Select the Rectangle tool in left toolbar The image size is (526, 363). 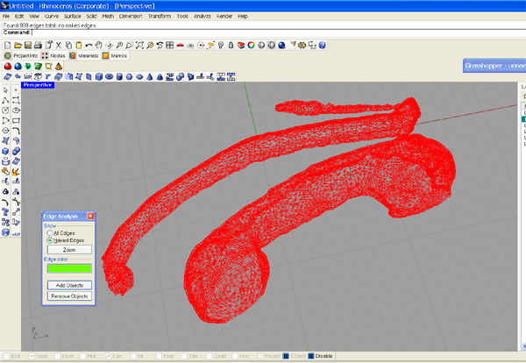click(x=16, y=120)
